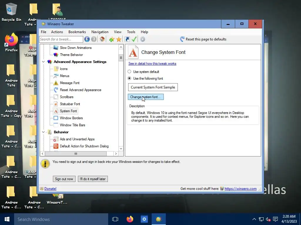Open See in detail how this tweak works
Screen dimensions: 301x225
click(x=153, y=64)
